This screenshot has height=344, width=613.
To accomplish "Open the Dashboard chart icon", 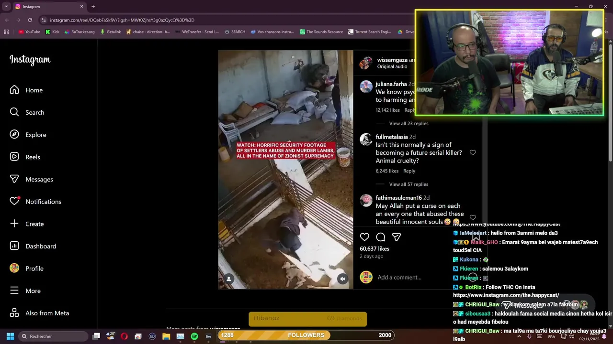I will click(14, 246).
